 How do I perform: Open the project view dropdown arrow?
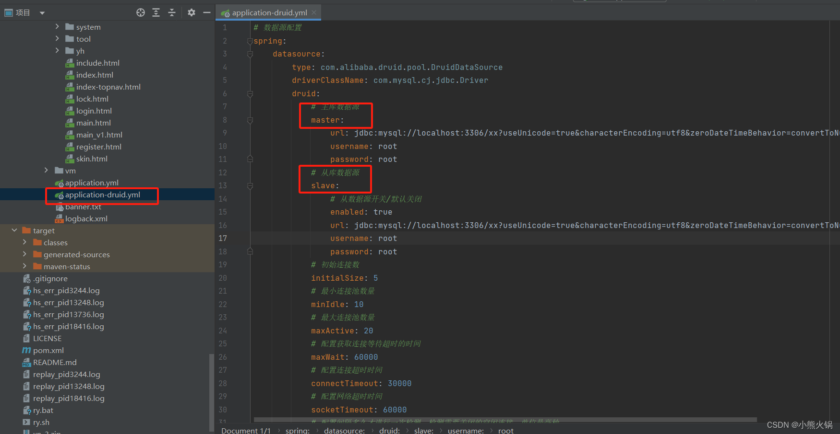pos(42,13)
